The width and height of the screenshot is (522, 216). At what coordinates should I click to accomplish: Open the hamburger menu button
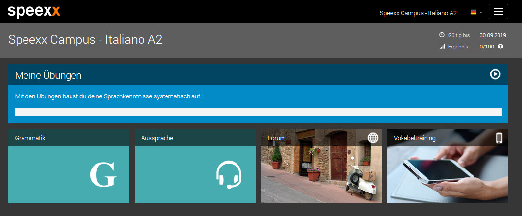click(x=498, y=12)
